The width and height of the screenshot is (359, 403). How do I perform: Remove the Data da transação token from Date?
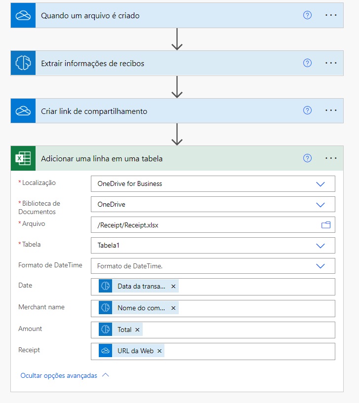point(173,286)
